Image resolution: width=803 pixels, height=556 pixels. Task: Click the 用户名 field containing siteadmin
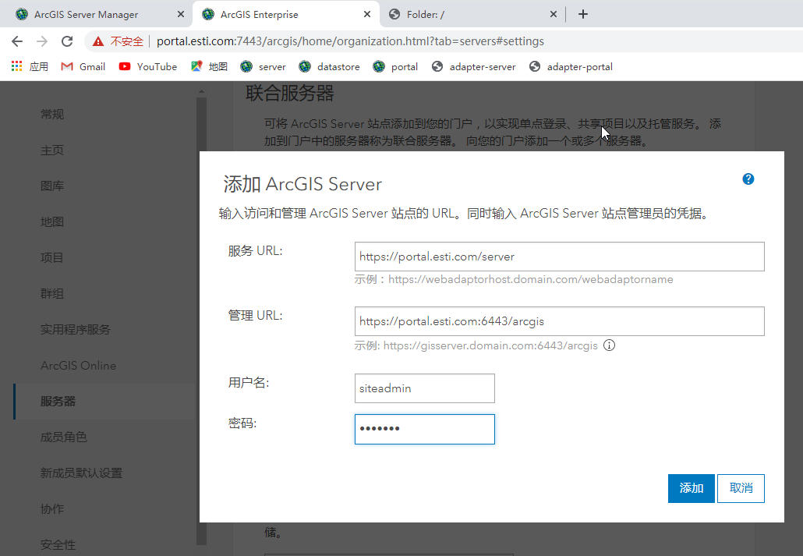[425, 388]
